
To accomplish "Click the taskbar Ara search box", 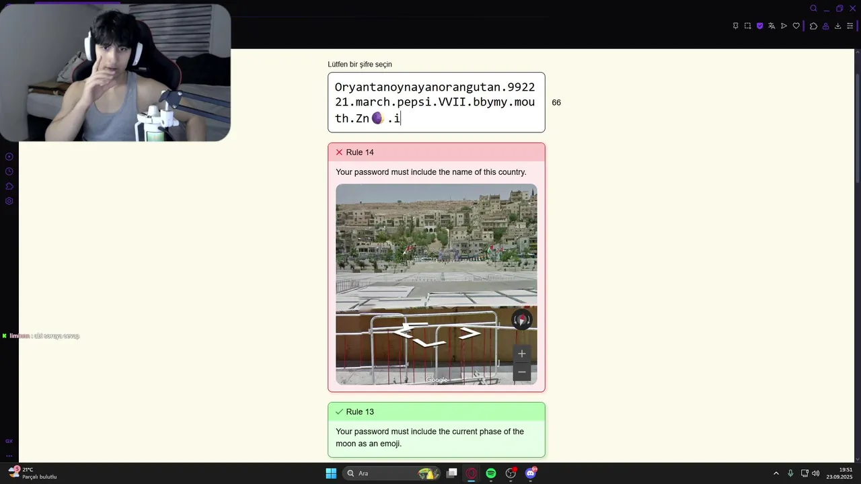I will [391, 473].
